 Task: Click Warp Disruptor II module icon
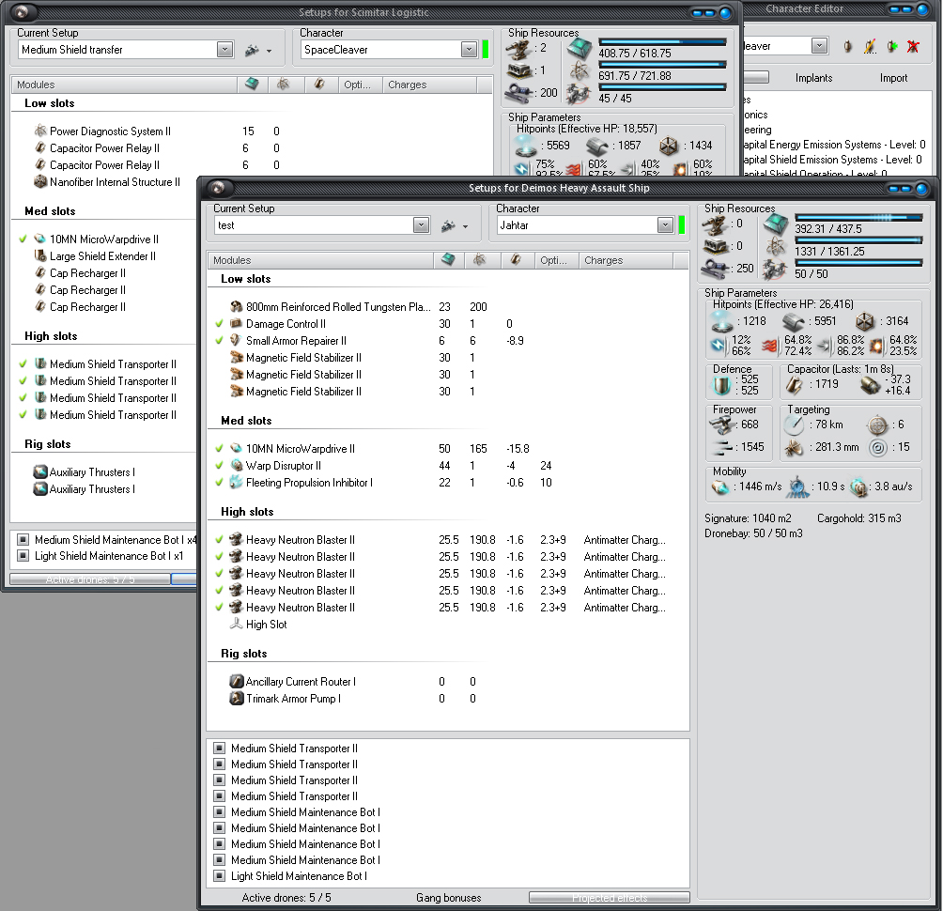[236, 466]
